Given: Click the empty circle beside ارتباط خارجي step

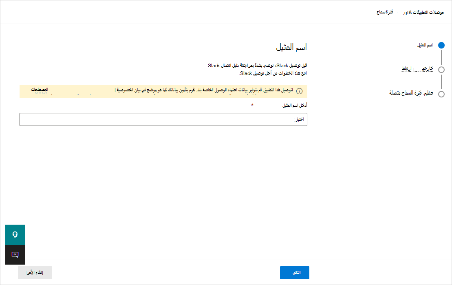Looking at the screenshot, I should (442, 70).
